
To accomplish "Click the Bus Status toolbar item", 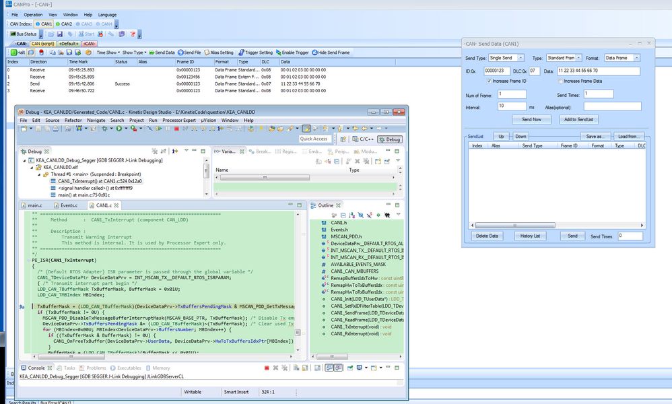I will pyautogui.click(x=24, y=34).
